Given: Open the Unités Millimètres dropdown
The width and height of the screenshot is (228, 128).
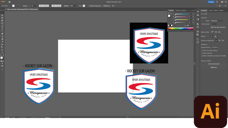Looking at the screenshot, I should pyautogui.click(x=218, y=21).
